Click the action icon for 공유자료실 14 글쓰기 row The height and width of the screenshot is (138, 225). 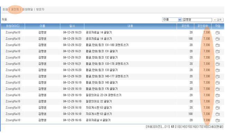click(218, 39)
